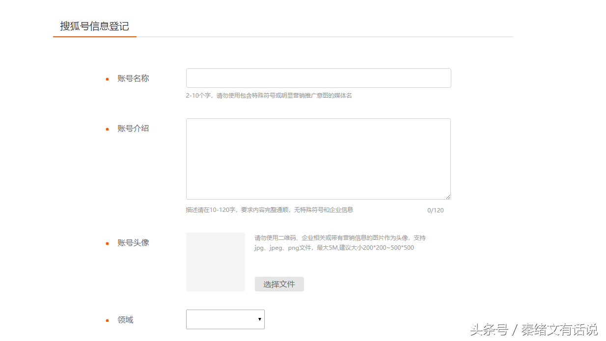Click the 描述请在10-120字 description hint text

coord(269,210)
